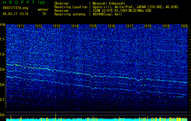Click time marker 1312 on spectrogram
191x121 pixels.
[x=39, y=26]
